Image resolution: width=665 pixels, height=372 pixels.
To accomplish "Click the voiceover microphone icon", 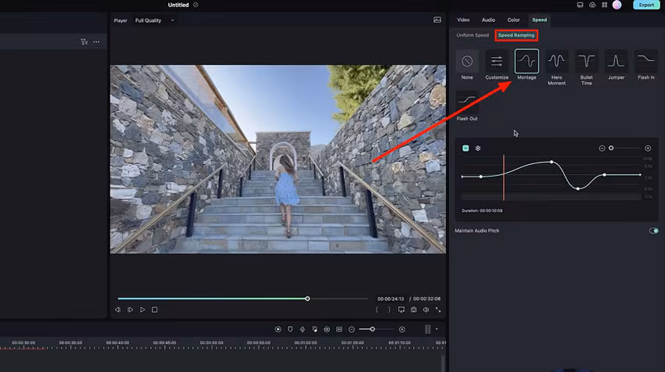I will coord(303,329).
